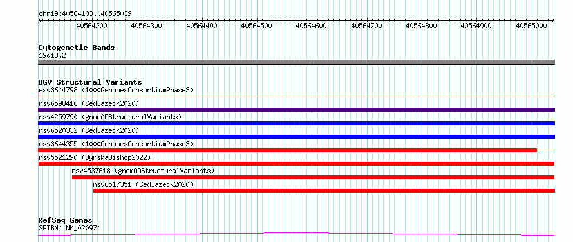
Task: Select the gray 19q13.2 cytogenetic band bar
Action: (296, 62)
